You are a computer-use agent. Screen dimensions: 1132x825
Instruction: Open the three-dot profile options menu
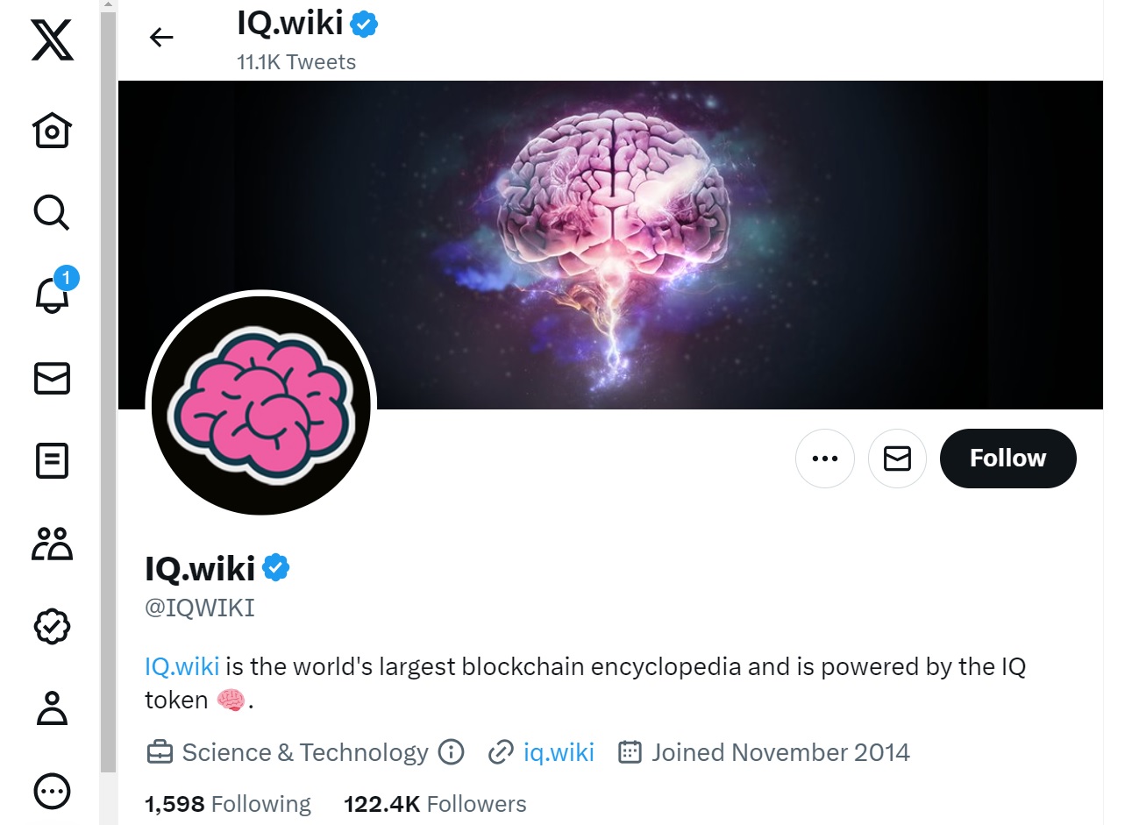point(825,459)
